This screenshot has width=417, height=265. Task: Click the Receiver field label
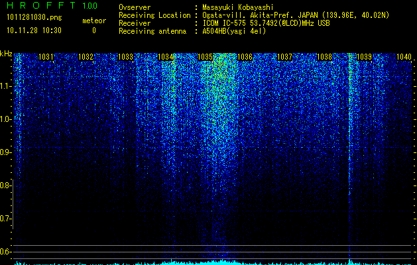(x=135, y=23)
